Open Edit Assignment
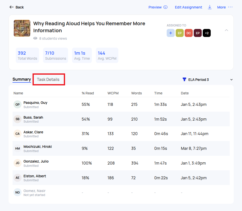Screen dimensions: 242x211 click(x=188, y=7)
